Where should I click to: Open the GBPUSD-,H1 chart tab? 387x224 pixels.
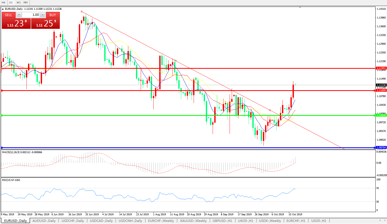click(222, 221)
